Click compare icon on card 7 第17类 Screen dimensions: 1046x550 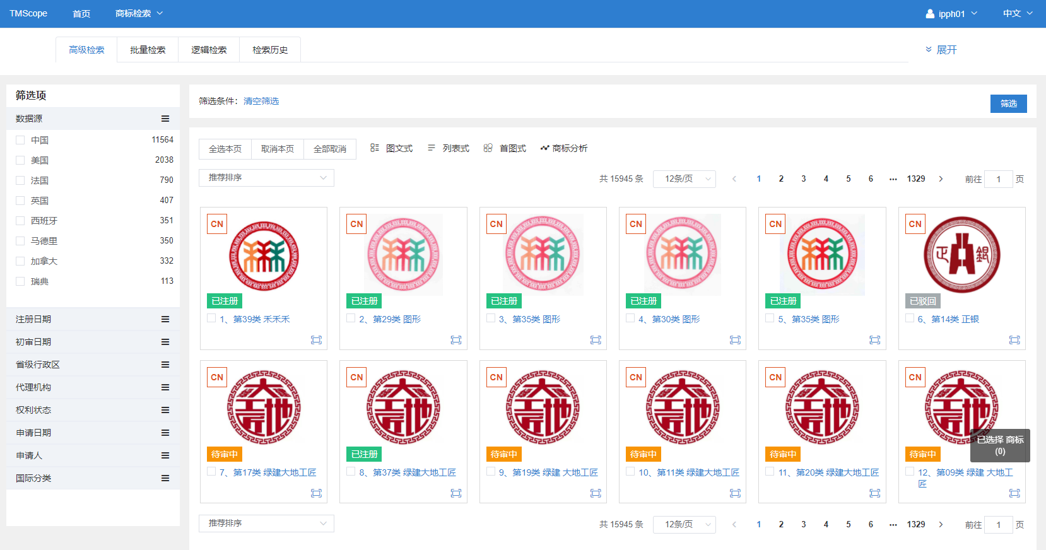[x=316, y=493]
